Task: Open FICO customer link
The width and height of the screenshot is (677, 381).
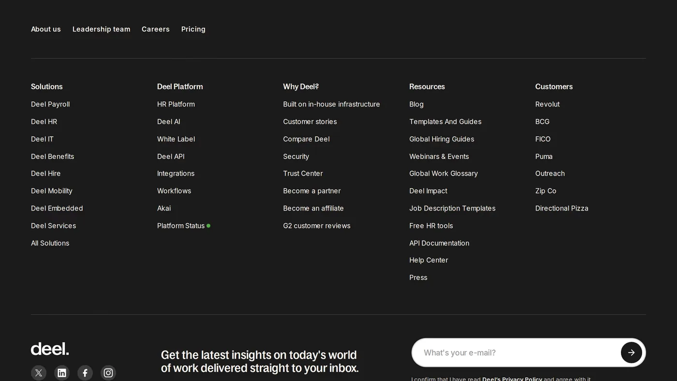Action: coord(543,139)
